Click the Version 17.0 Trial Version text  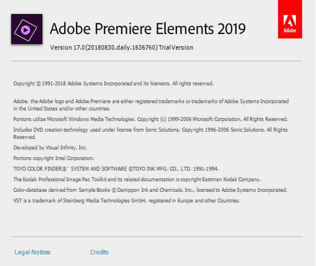(x=122, y=47)
